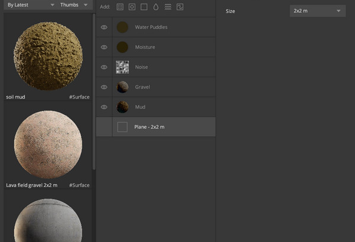This screenshot has height=242, width=355.
Task: Select the soil mud material thumbnail
Action: 48,56
